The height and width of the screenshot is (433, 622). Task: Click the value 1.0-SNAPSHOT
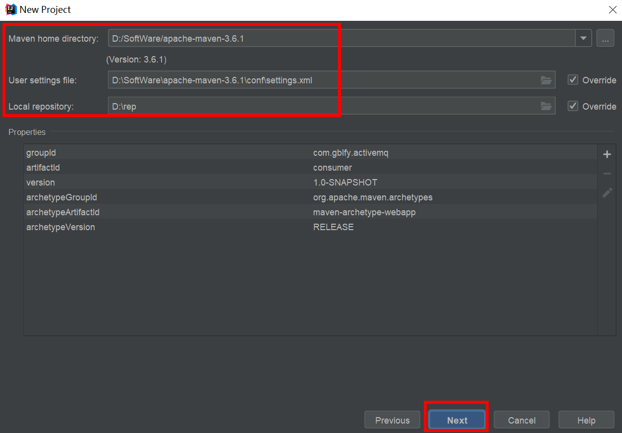pyautogui.click(x=345, y=183)
